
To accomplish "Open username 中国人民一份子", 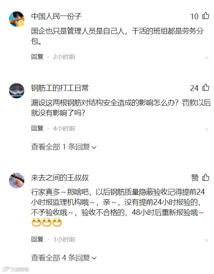I will (56, 16).
